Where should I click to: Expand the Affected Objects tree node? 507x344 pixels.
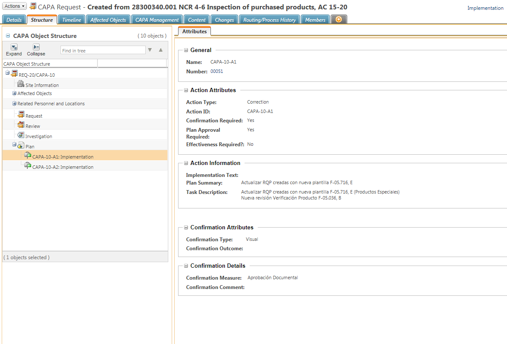(x=14, y=93)
